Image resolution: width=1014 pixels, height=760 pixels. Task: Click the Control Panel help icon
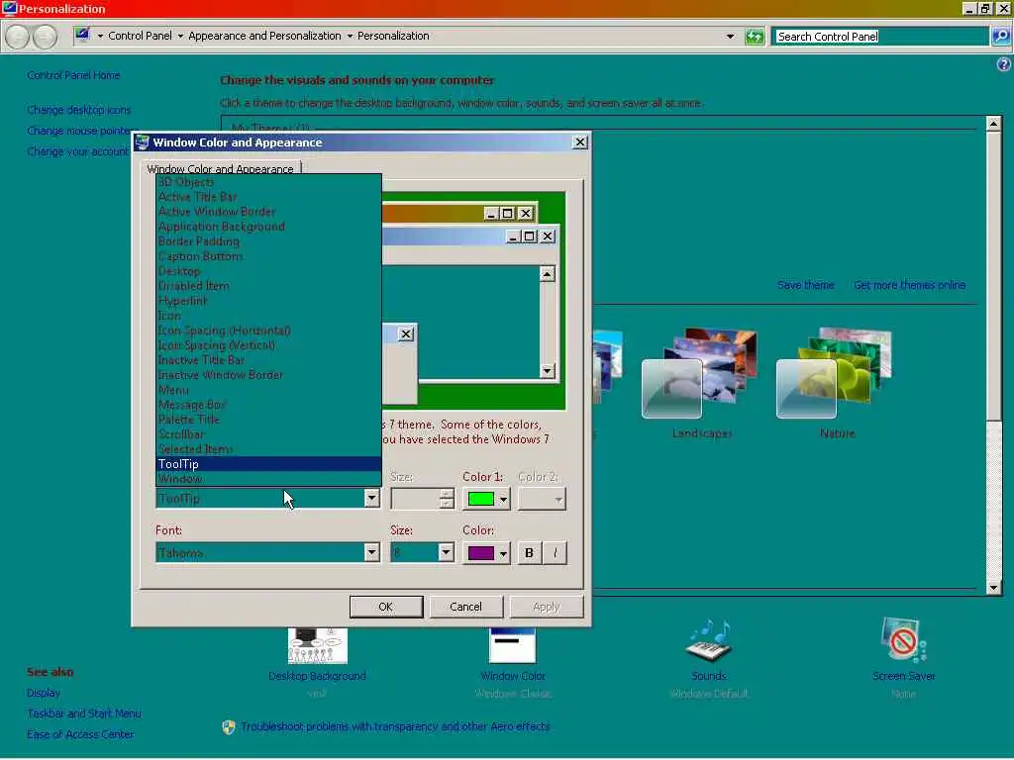point(1003,64)
